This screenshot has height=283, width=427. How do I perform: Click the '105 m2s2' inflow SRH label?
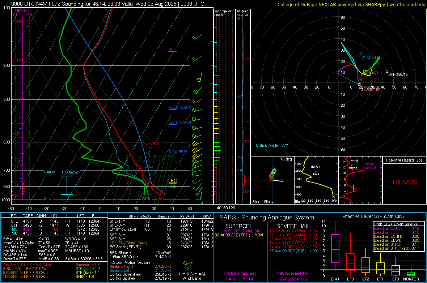click(70, 172)
